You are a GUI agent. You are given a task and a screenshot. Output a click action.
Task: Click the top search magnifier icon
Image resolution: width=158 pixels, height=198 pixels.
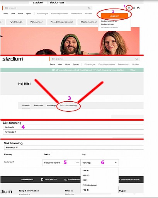(89, 8)
